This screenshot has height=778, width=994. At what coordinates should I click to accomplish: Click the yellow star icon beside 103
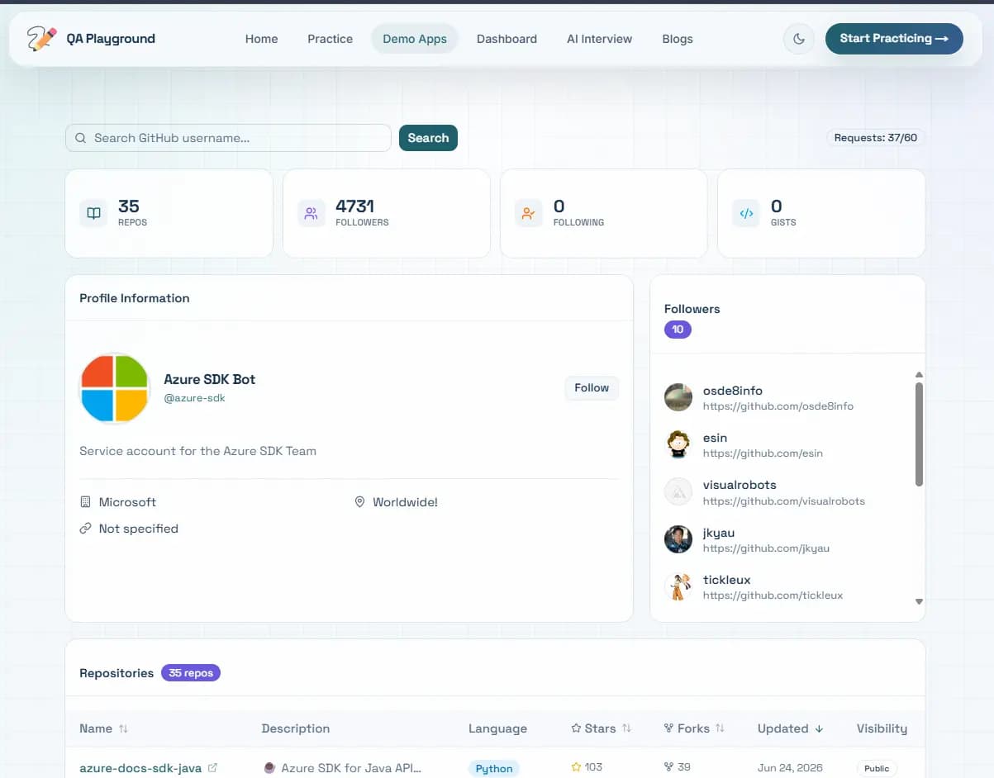point(576,767)
